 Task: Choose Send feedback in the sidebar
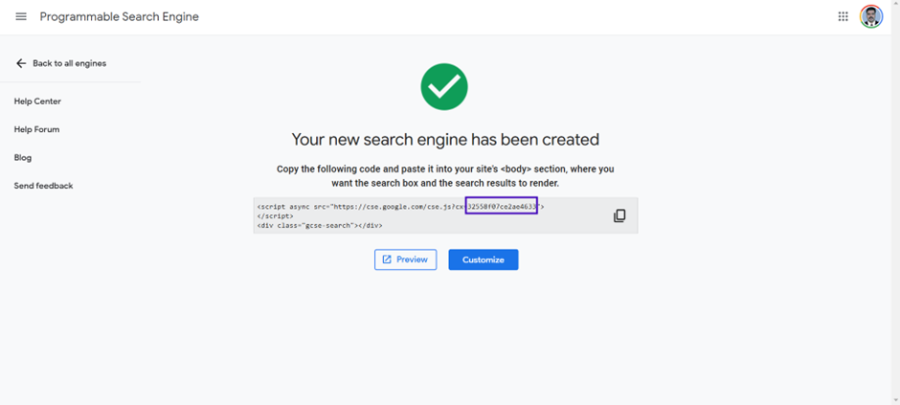pyautogui.click(x=44, y=186)
